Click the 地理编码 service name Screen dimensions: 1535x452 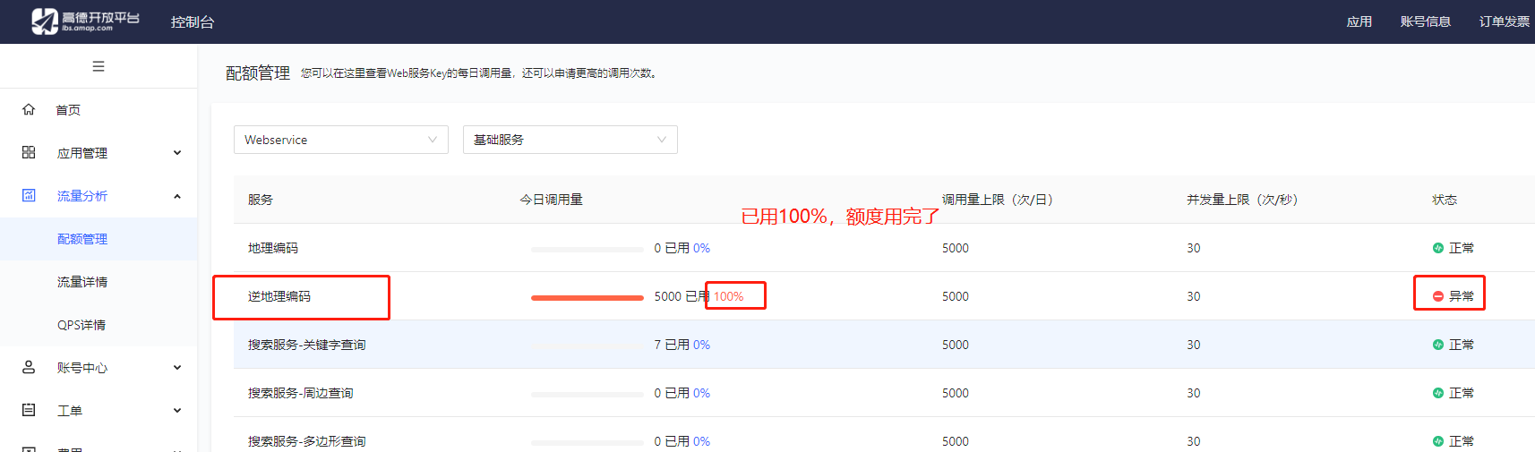tap(273, 248)
